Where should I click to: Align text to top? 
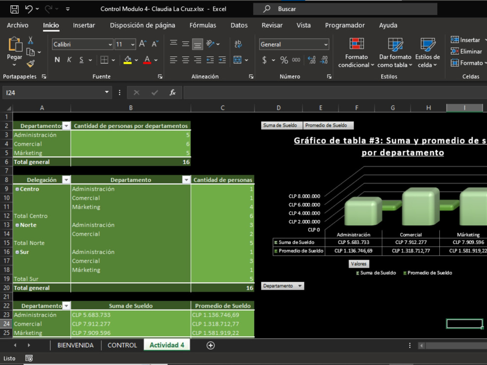point(174,44)
